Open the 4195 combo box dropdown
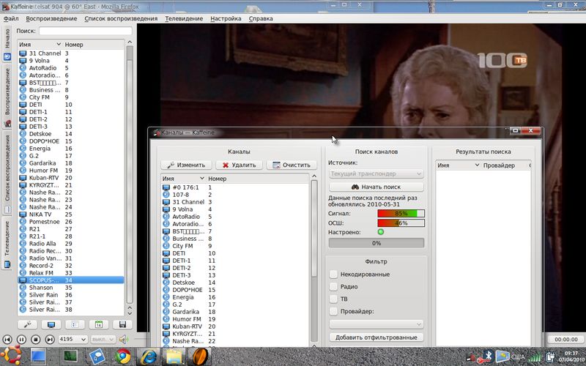This screenshot has width=586, height=366. click(x=73, y=339)
